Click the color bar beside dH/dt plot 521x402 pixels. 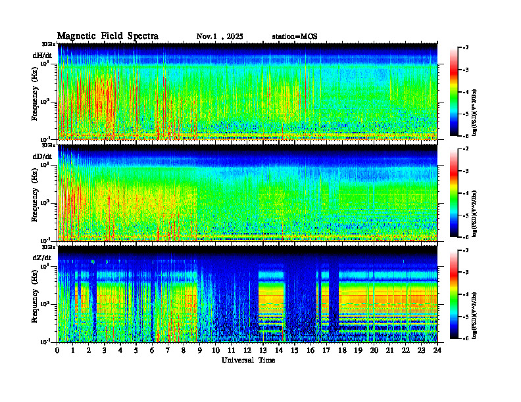[x=454, y=92]
